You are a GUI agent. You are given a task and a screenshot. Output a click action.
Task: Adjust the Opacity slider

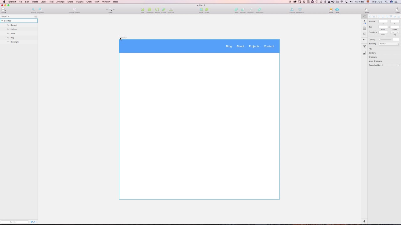385,40
